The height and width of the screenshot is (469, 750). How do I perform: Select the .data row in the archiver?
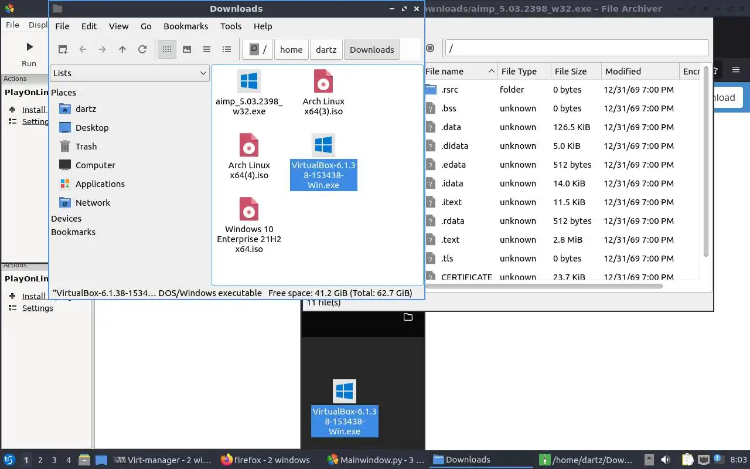pos(562,127)
